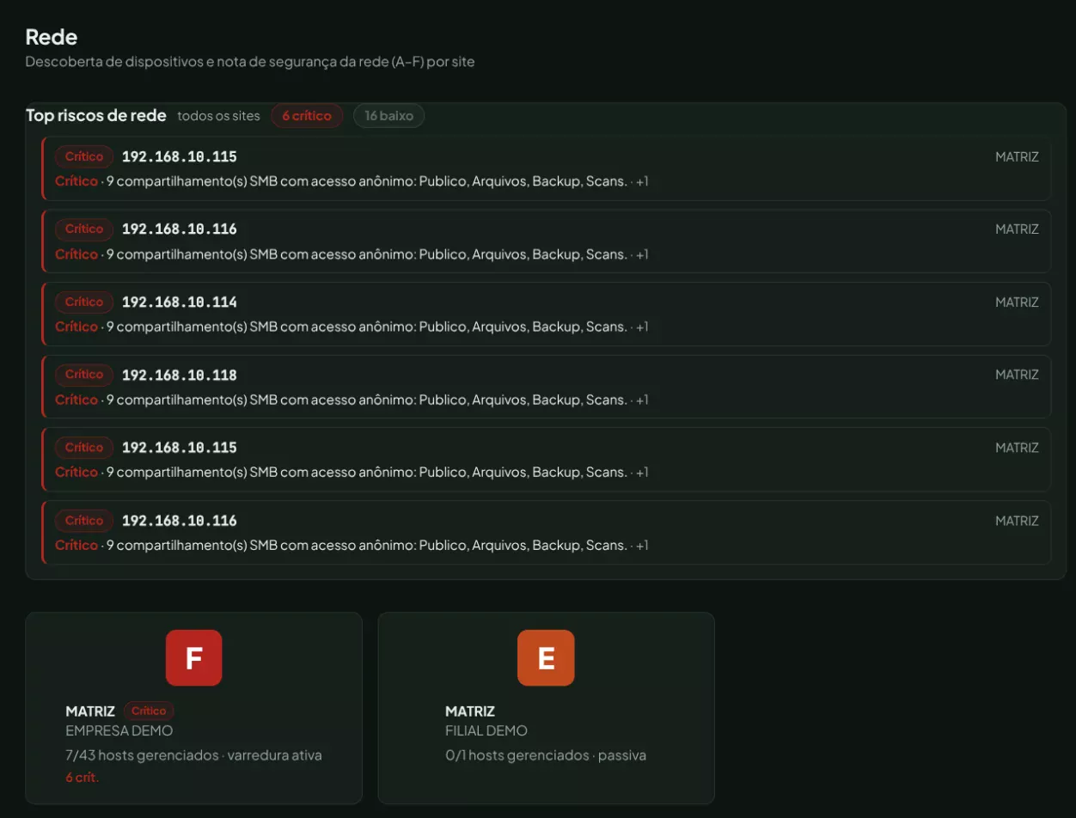Click MATRIZ label in the 192.168.10.114 row
This screenshot has width=1076, height=818.
click(x=1017, y=302)
